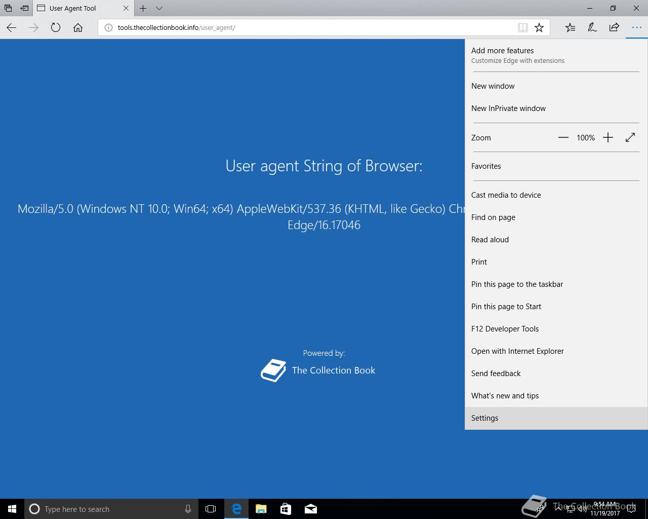Open F12 Developer Tools

pyautogui.click(x=556, y=329)
